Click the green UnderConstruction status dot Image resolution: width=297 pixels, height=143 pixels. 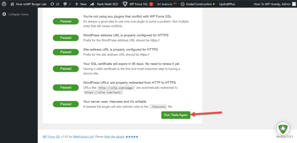pyautogui.click(x=214, y=4)
